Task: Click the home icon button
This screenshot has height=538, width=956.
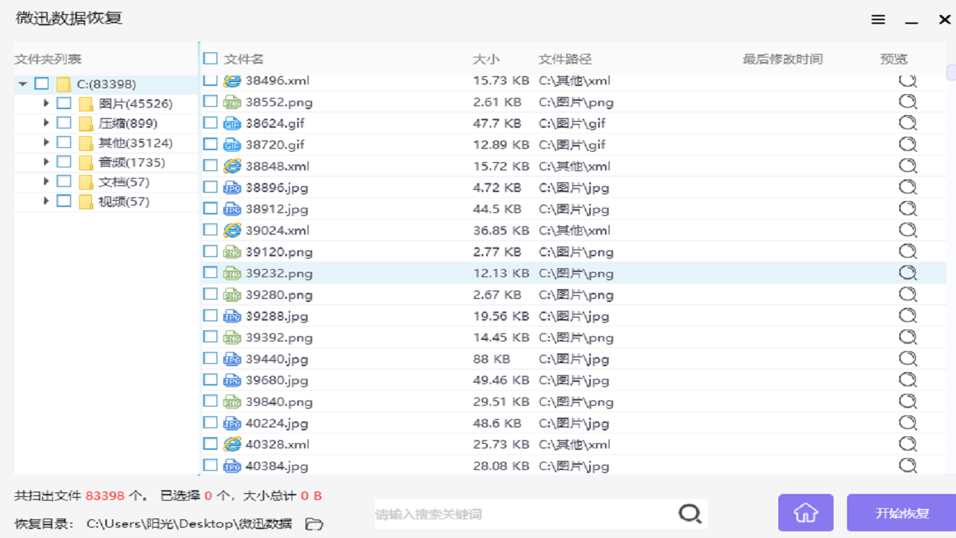Action: [805, 513]
